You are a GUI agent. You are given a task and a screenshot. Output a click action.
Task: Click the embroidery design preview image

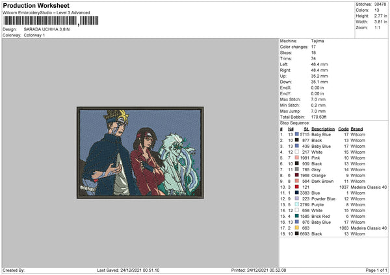[140, 152]
